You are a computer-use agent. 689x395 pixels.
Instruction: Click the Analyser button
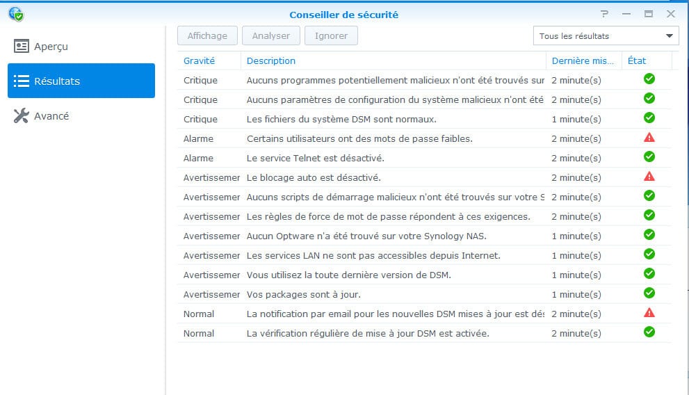coord(270,35)
